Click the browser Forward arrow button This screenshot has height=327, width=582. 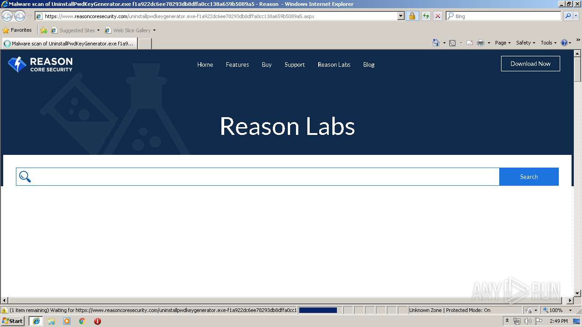pos(20,16)
